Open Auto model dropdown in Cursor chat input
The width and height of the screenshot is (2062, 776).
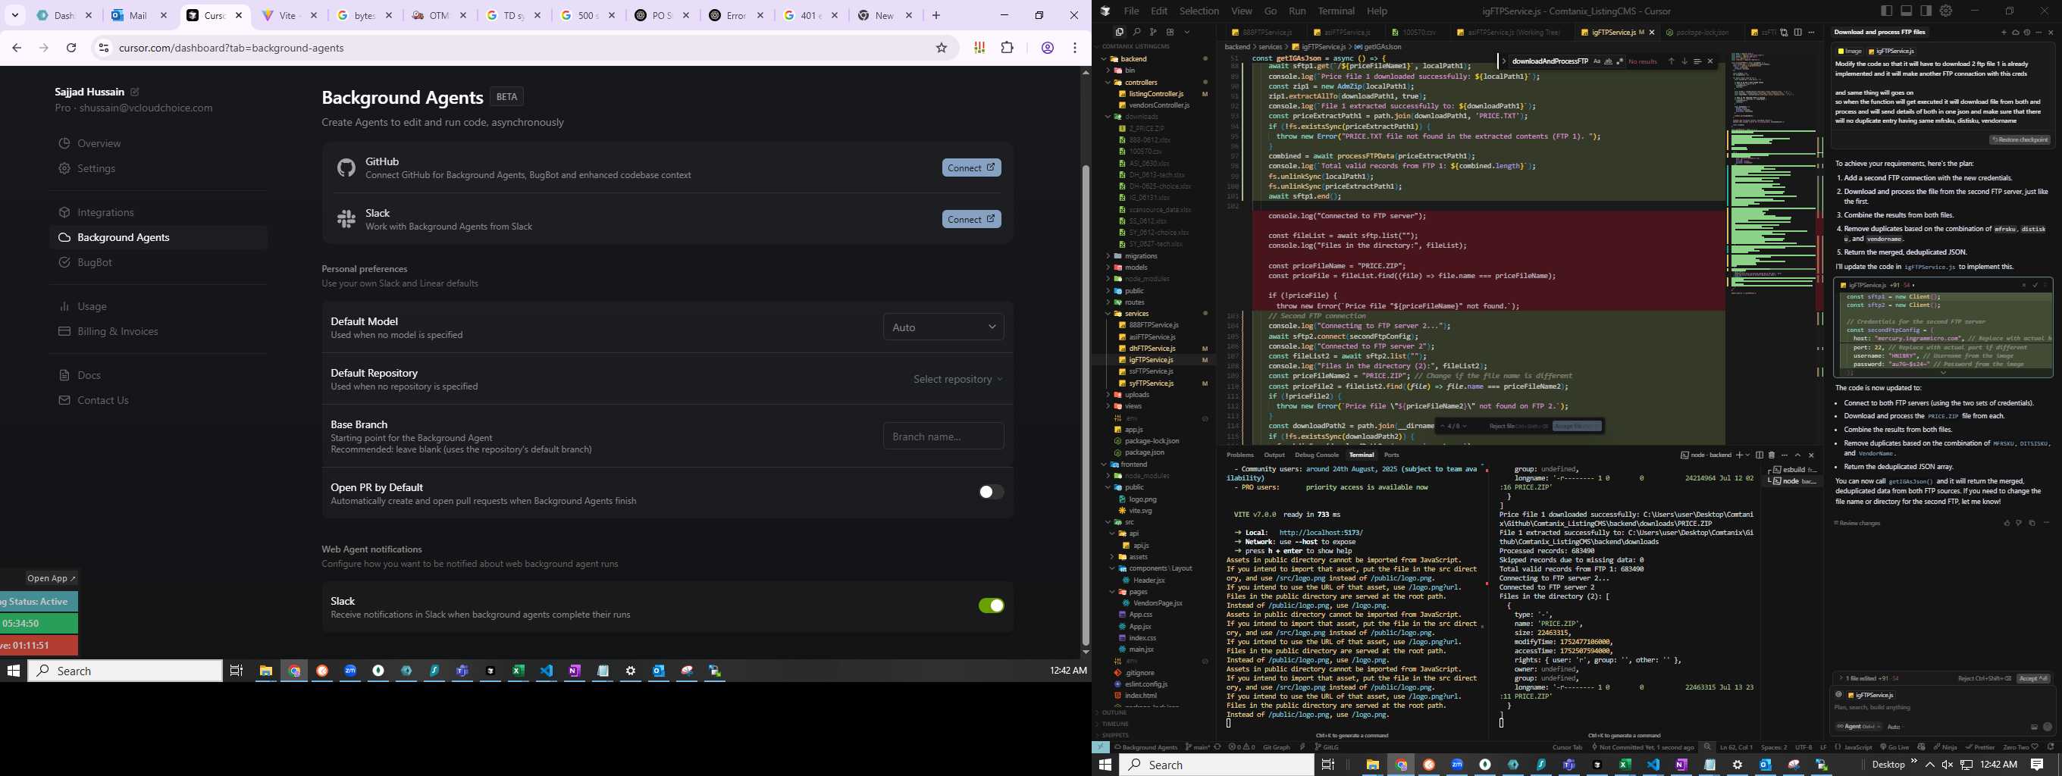(x=1894, y=727)
